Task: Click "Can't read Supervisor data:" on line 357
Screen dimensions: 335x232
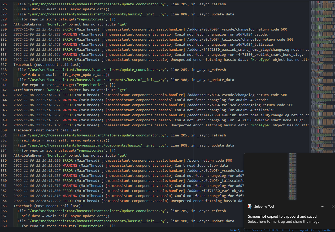Action: (202, 166)
